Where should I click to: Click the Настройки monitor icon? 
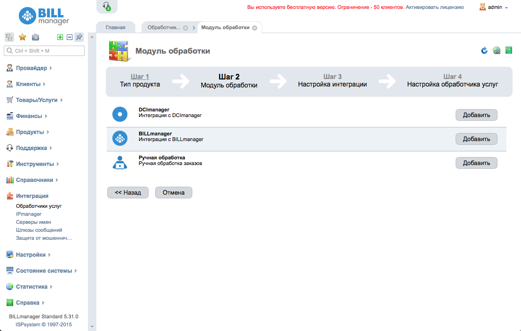(x=9, y=254)
